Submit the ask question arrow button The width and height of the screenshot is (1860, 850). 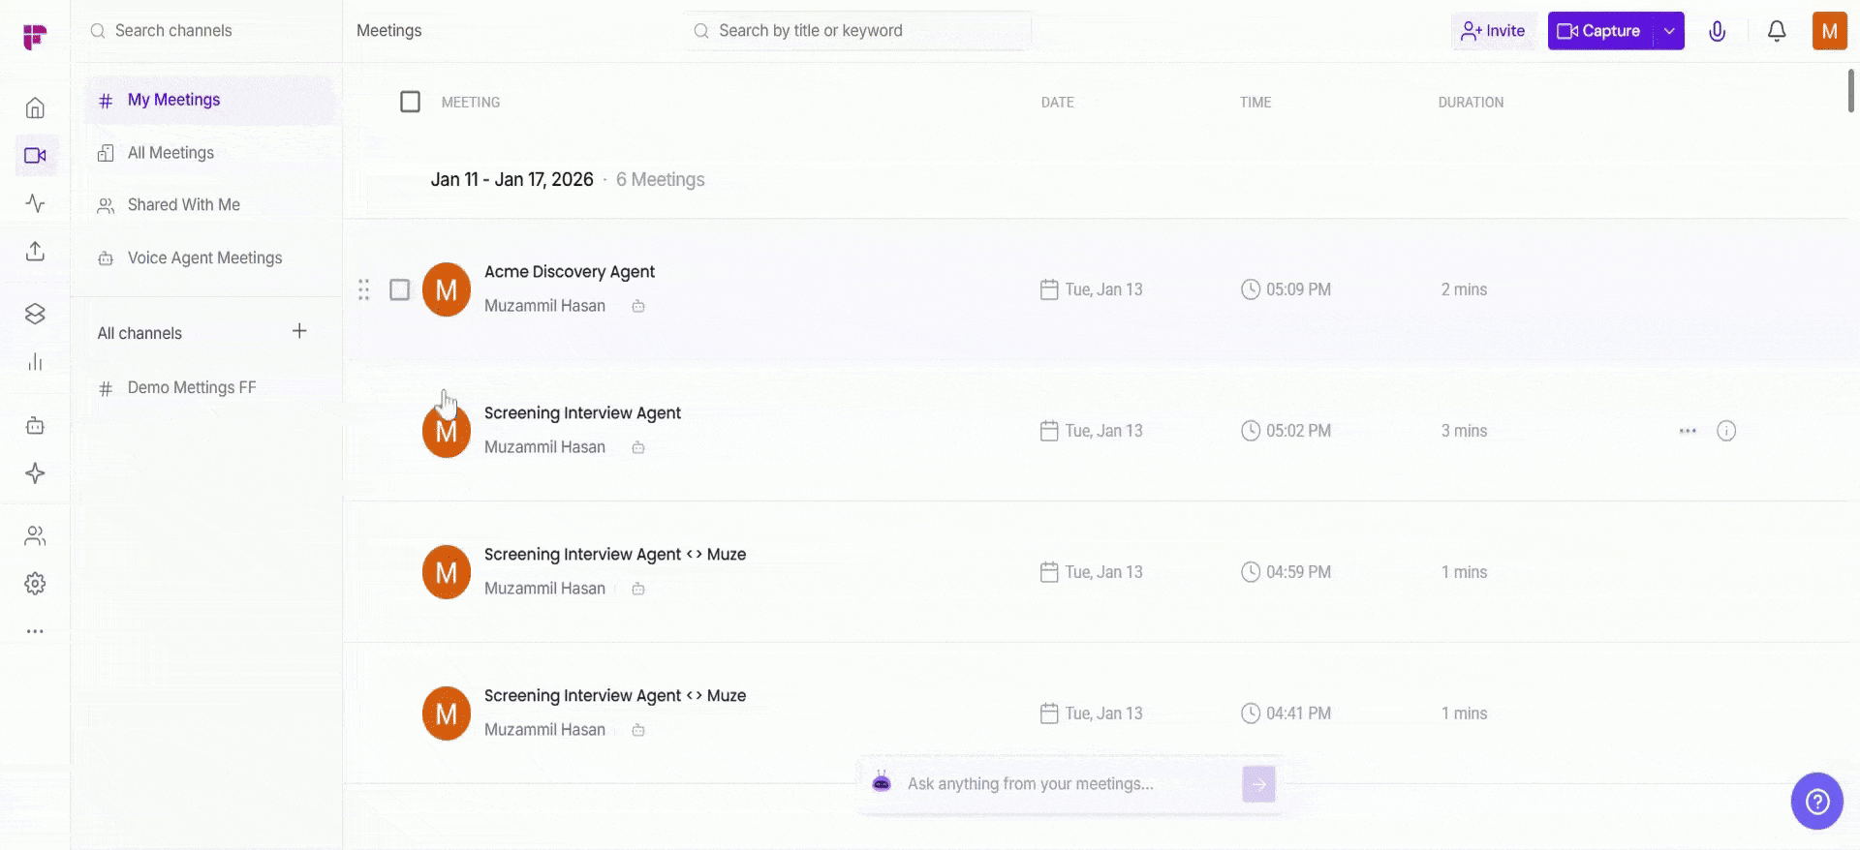[x=1258, y=784]
